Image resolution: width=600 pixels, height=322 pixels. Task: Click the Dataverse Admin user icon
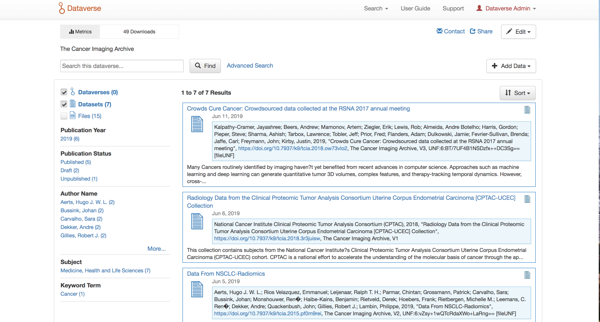click(479, 8)
